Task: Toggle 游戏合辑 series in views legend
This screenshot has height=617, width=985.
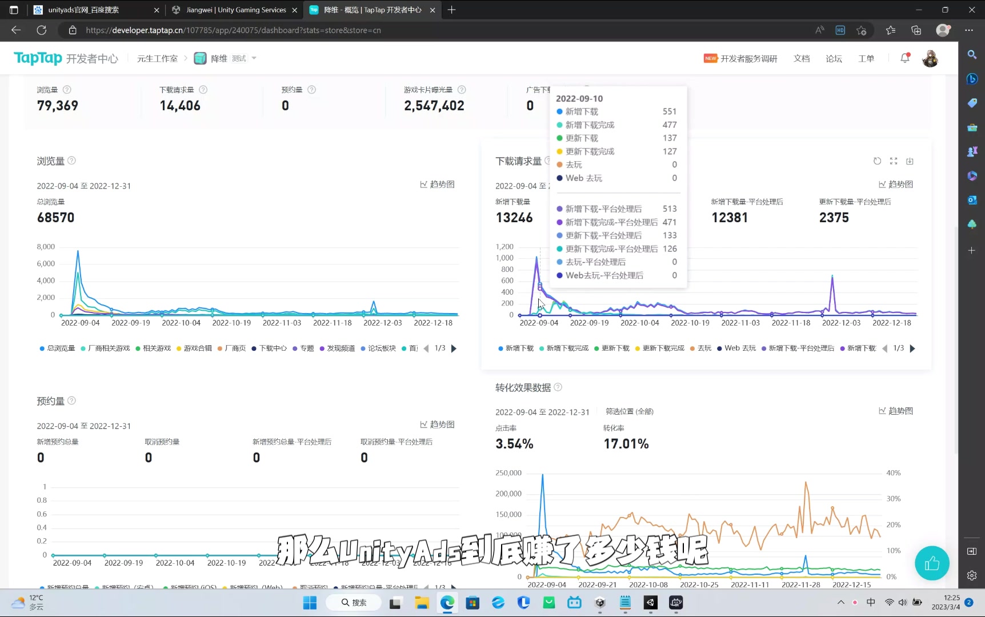Action: (x=194, y=348)
